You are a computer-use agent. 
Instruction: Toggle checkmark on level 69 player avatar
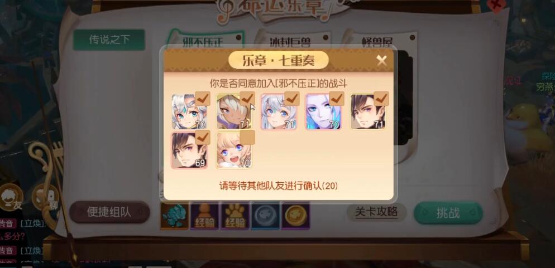click(x=203, y=138)
